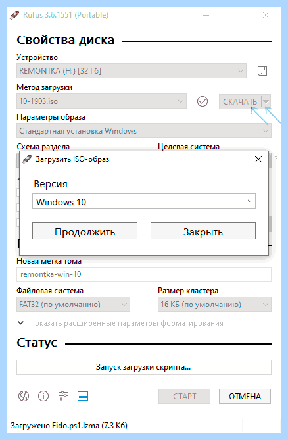Open the Параметры образа dropdown
This screenshot has width=288, height=440.
pyautogui.click(x=144, y=131)
